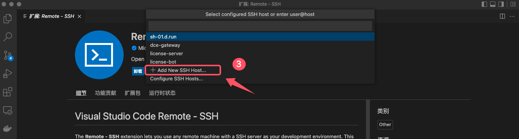Viewport: 519px width, 139px height.
Task: Open the Extensions view icon
Action: pyautogui.click(x=8, y=92)
